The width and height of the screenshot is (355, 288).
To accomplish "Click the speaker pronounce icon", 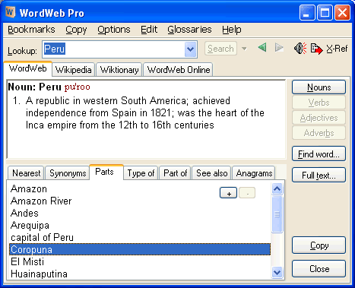I will (300, 48).
